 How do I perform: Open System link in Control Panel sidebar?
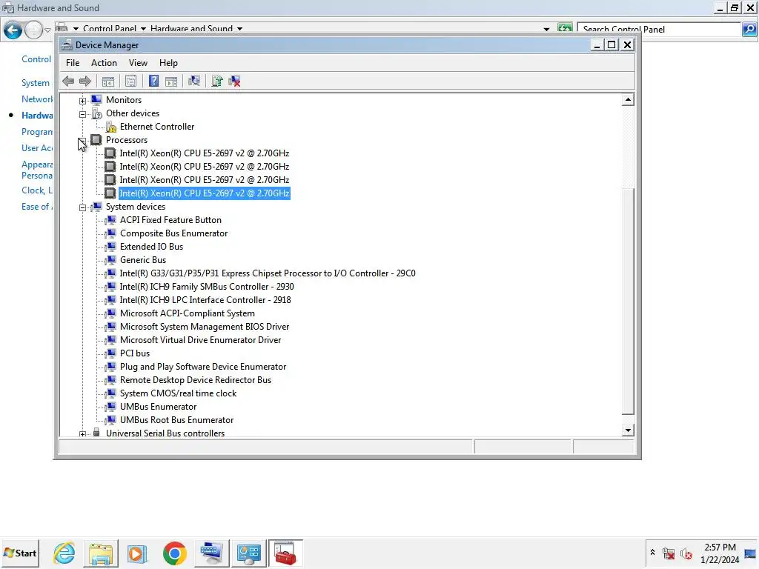click(36, 83)
